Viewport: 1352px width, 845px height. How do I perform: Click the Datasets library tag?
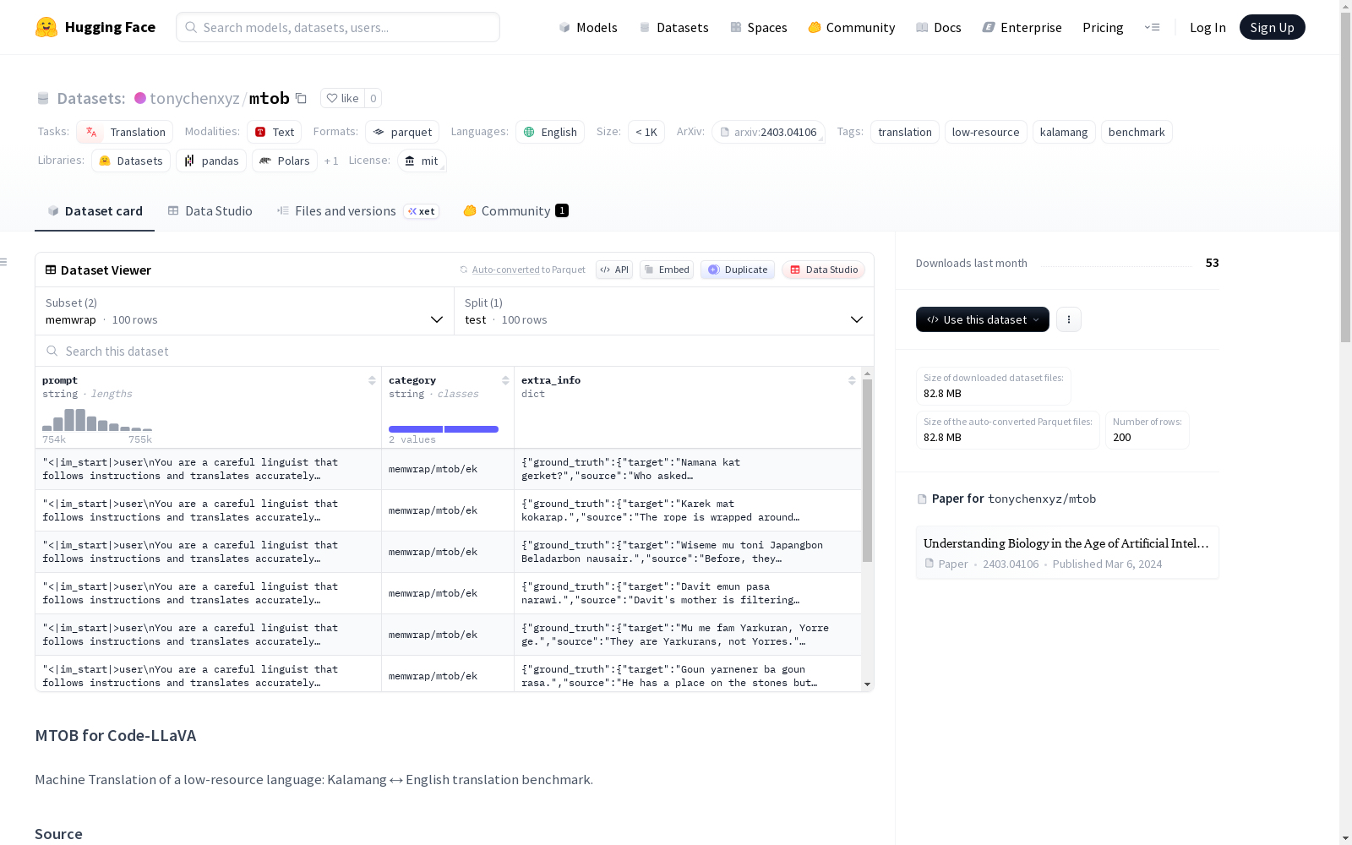tap(131, 161)
